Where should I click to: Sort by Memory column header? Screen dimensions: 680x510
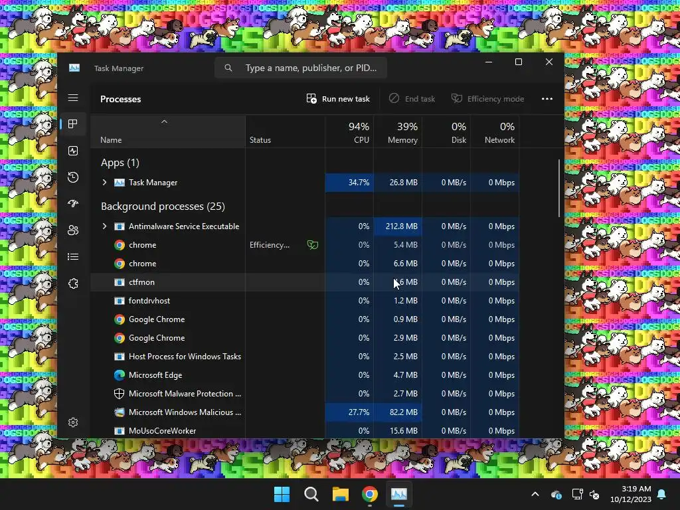click(x=398, y=133)
